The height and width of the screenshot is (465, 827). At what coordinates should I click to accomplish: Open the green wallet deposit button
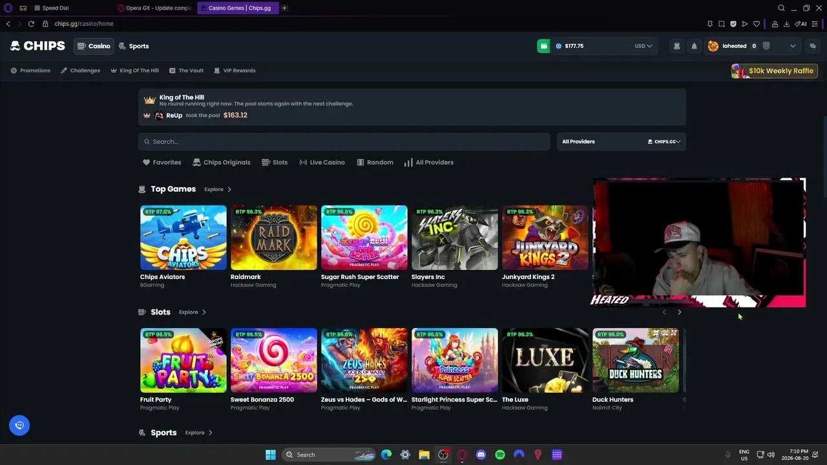coord(543,46)
